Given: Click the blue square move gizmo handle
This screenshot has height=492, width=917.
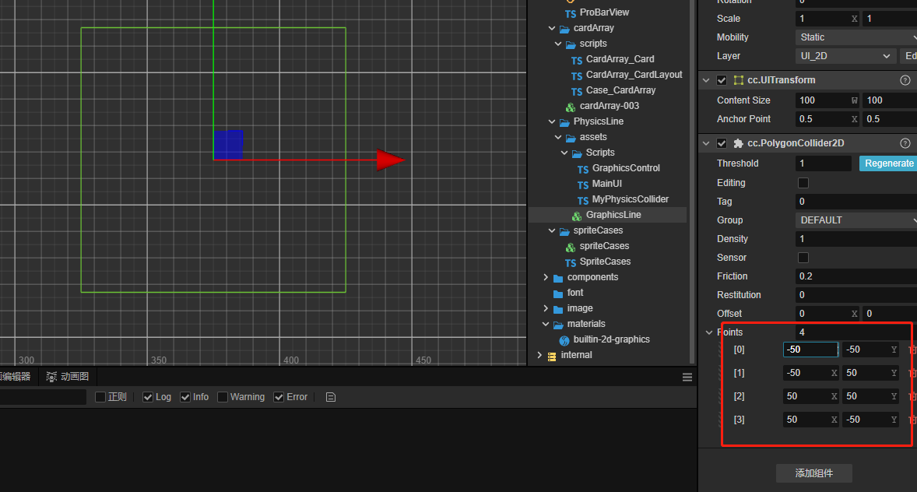Looking at the screenshot, I should [x=228, y=145].
